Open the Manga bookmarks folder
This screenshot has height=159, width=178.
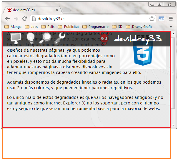point(13,27)
